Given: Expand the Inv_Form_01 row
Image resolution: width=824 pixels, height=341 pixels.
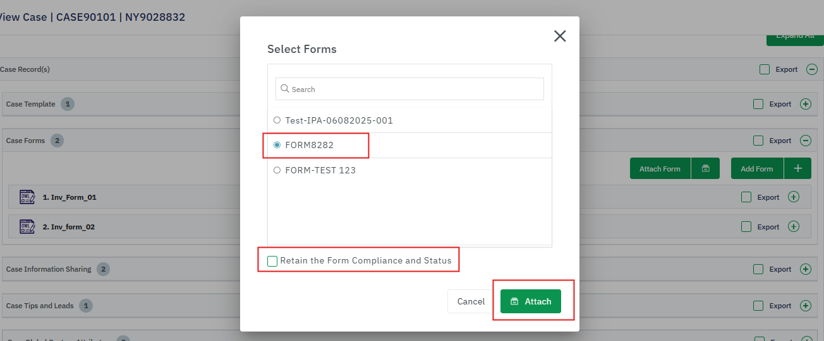Looking at the screenshot, I should (x=794, y=197).
